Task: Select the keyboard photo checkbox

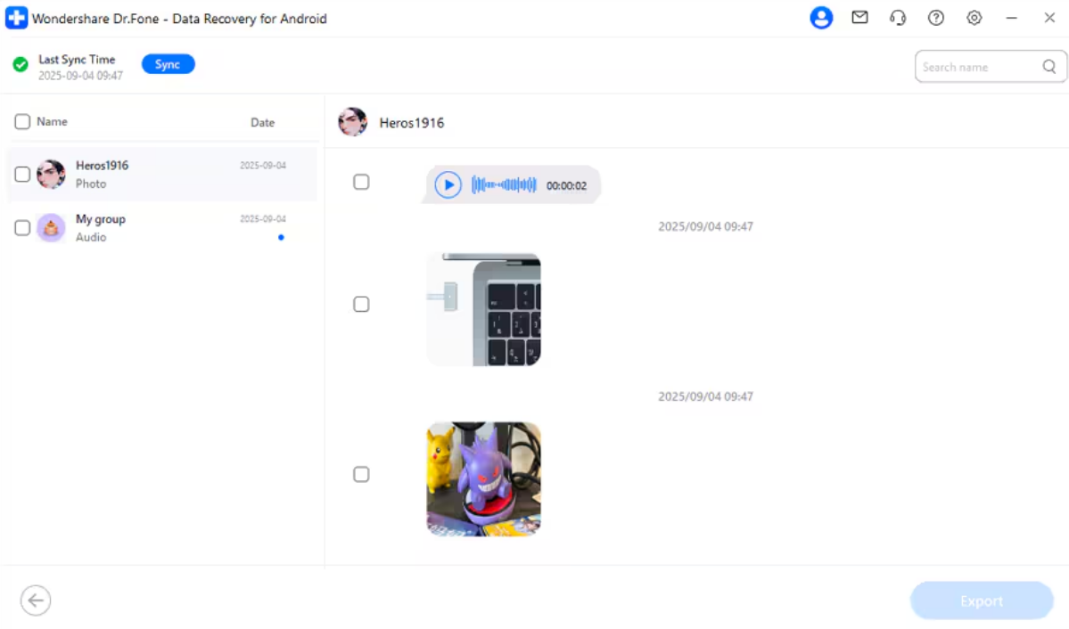Action: pos(361,305)
